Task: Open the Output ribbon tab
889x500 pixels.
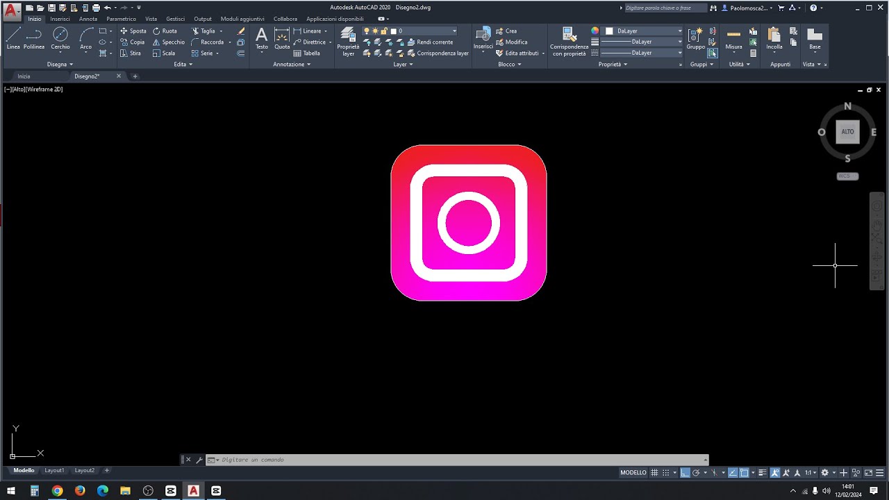Action: pos(203,19)
